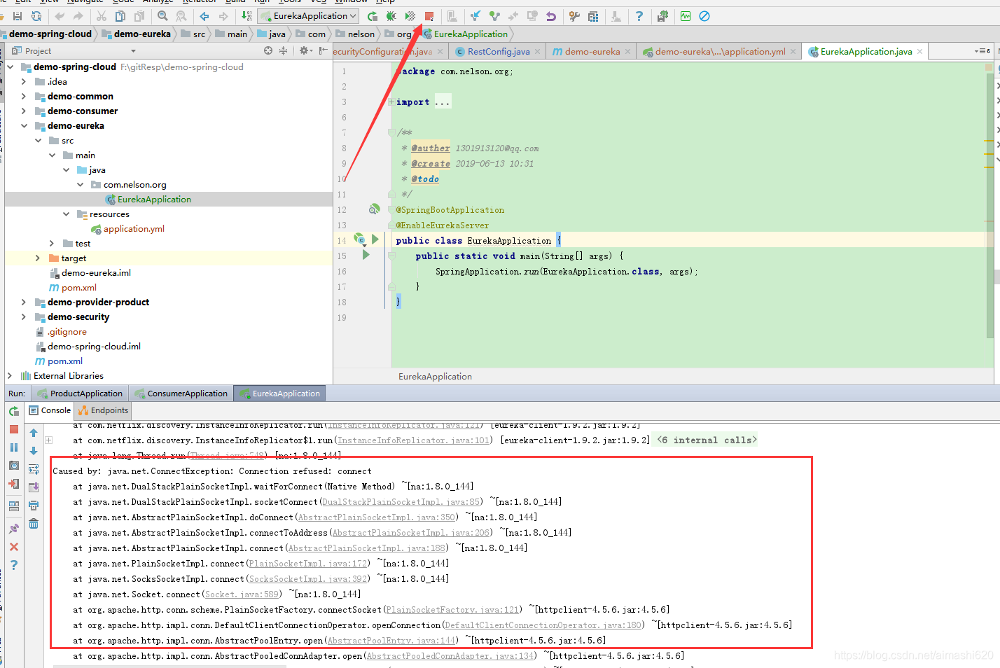Switch to ProductApplication run tab
Image resolution: width=1000 pixels, height=668 pixels.
click(x=81, y=394)
